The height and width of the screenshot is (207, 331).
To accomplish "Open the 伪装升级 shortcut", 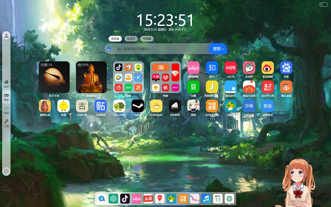I will coord(249,106).
